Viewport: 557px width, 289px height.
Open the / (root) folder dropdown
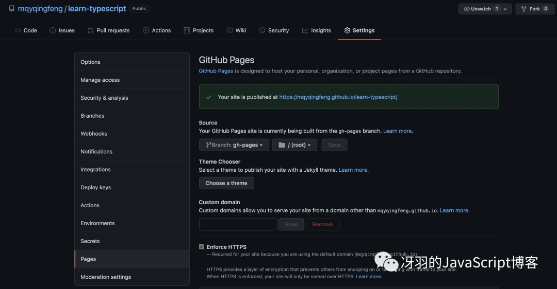(x=294, y=145)
